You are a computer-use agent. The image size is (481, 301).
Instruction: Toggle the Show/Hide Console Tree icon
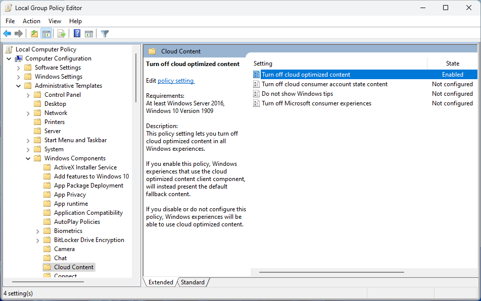(46, 33)
